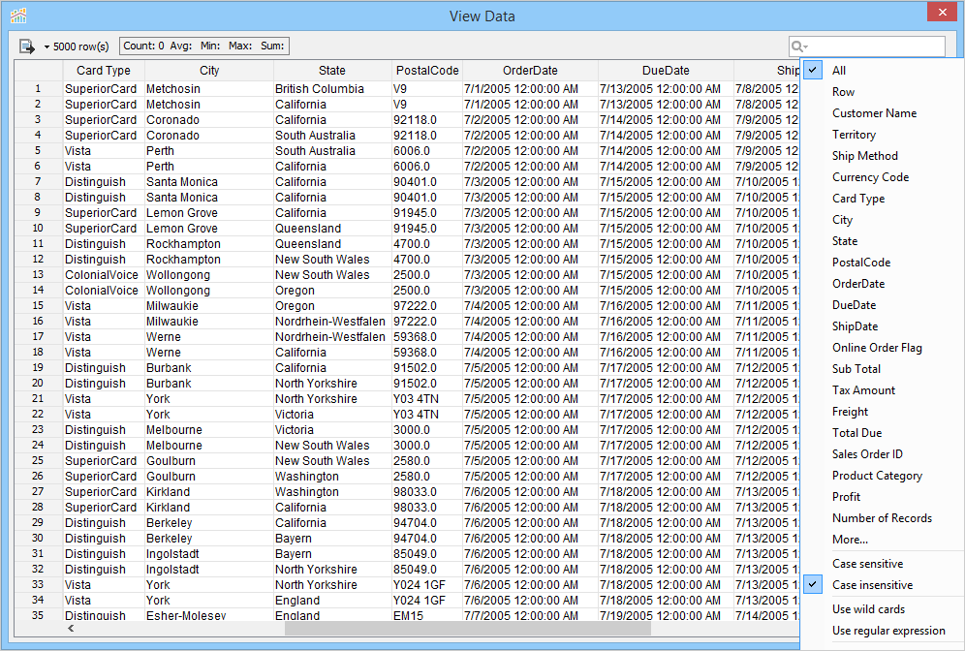Click the Esher-Molesey city cell
This screenshot has width=965, height=651.
[209, 615]
